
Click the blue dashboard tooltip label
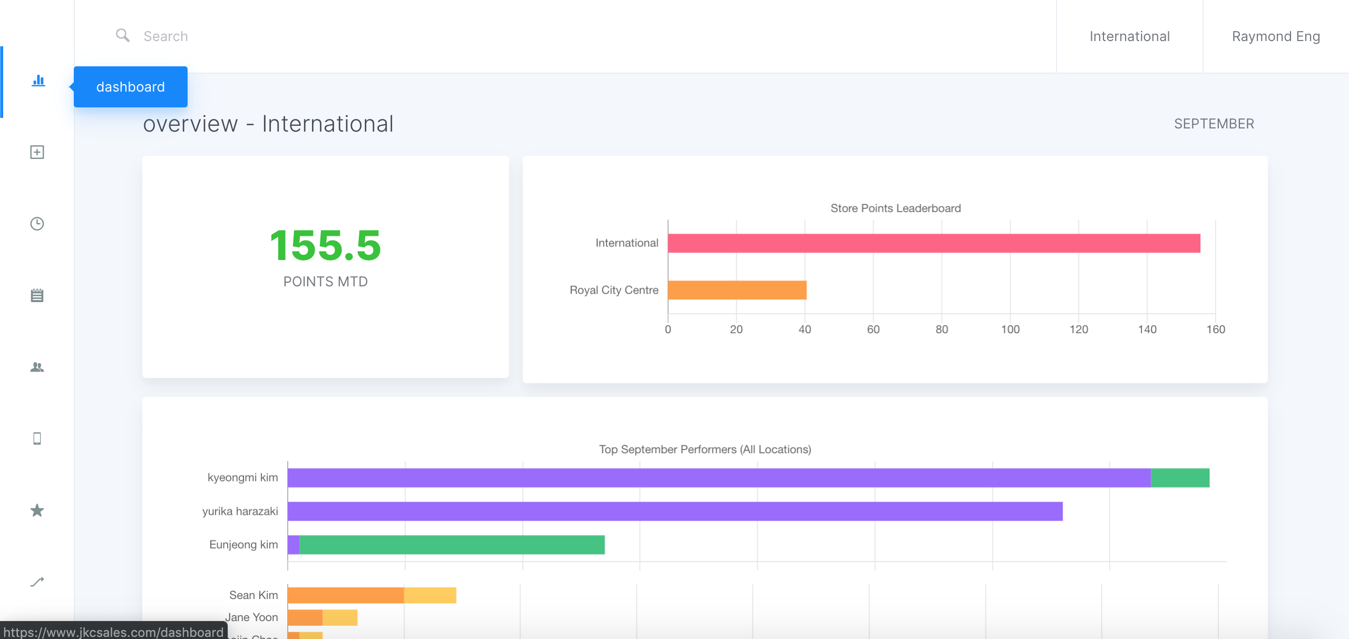coord(130,87)
